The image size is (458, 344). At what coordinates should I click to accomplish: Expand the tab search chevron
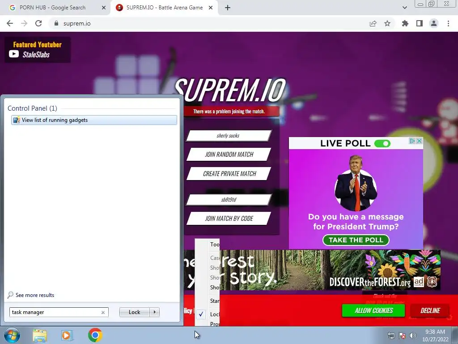405,8
